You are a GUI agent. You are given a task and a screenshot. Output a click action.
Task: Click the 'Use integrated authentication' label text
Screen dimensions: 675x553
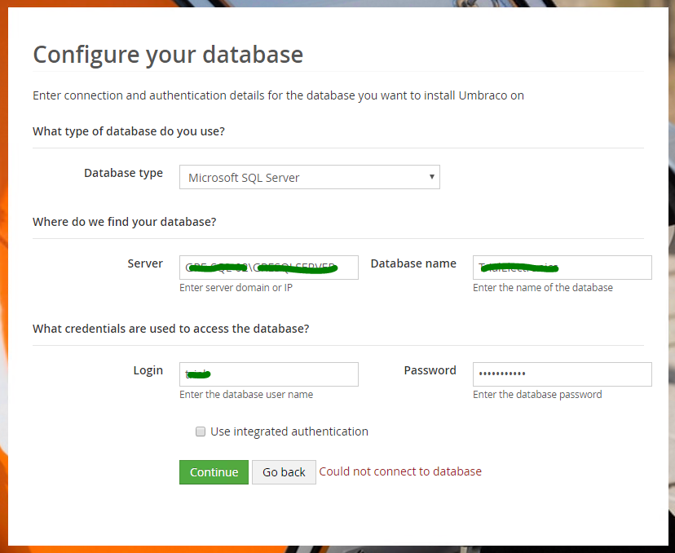(289, 431)
